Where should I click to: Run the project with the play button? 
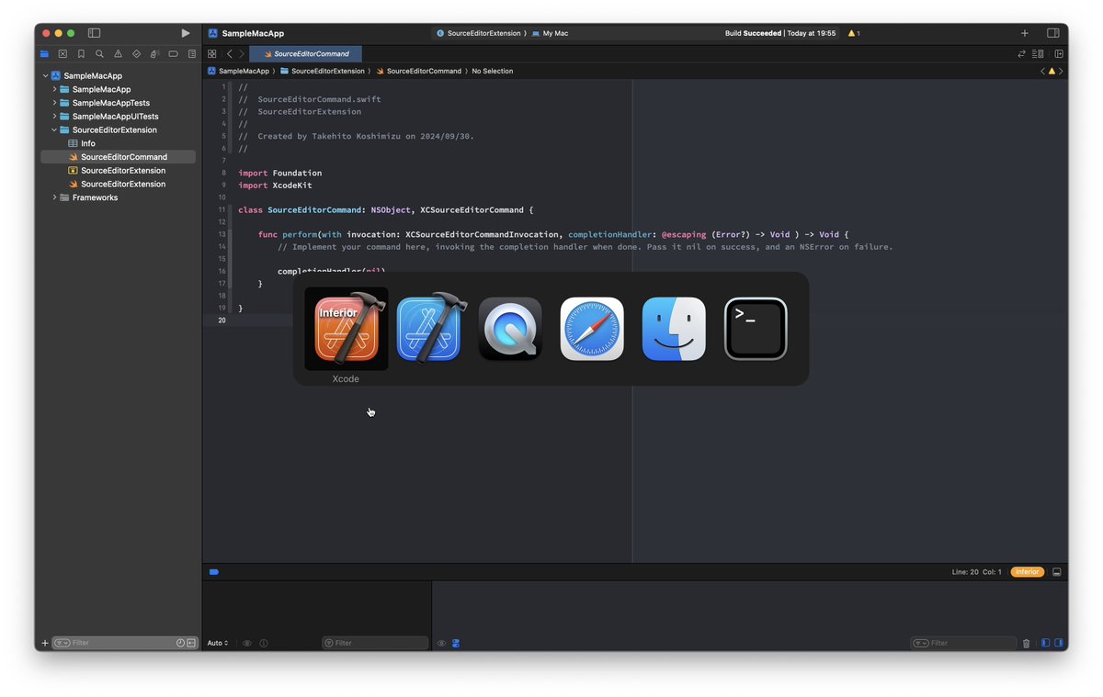[x=185, y=33]
